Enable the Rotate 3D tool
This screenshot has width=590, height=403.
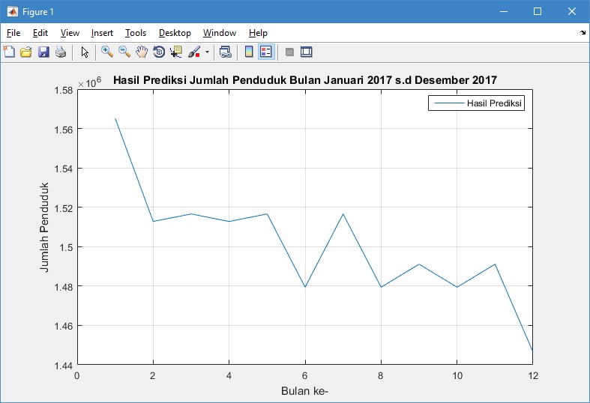pos(159,52)
